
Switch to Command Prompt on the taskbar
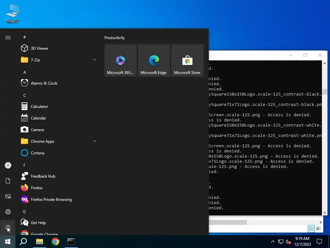point(71,242)
